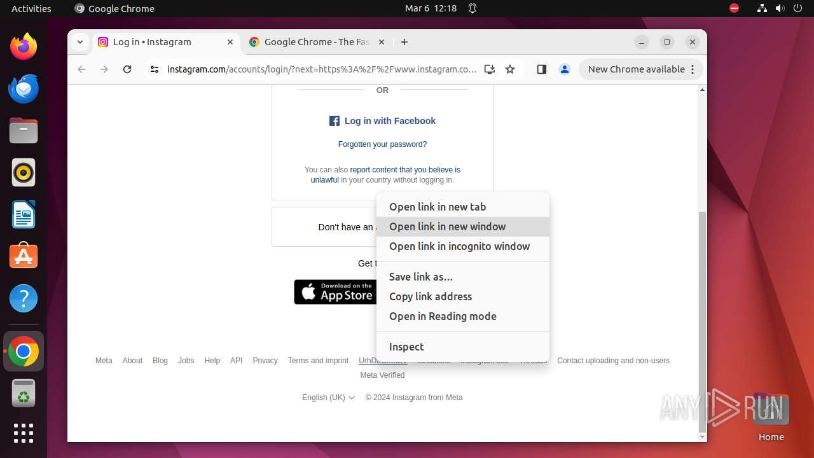Open the English (UK) language dropdown
The height and width of the screenshot is (458, 814).
pos(328,398)
